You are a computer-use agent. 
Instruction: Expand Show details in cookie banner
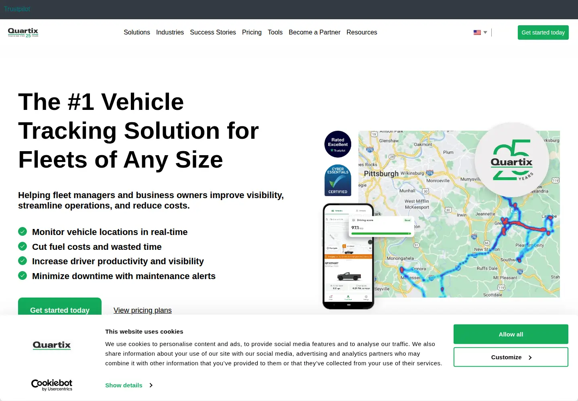tap(129, 385)
